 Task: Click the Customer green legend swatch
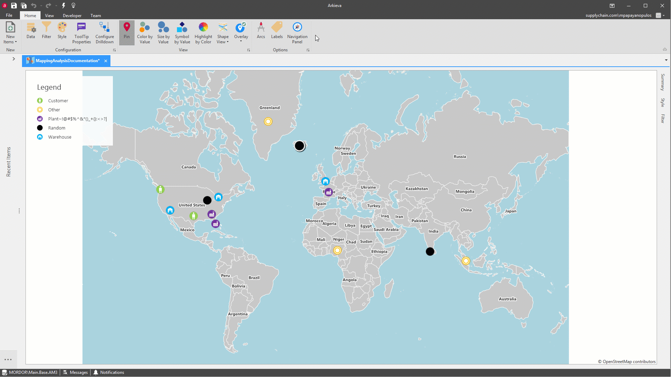[40, 101]
